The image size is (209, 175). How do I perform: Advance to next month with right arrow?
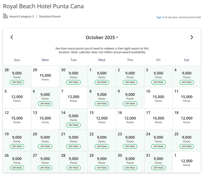point(192,37)
